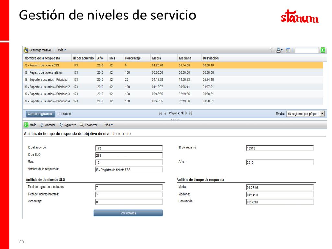Go to next page arrow icon
This screenshot has height=249, width=332.
186,113
